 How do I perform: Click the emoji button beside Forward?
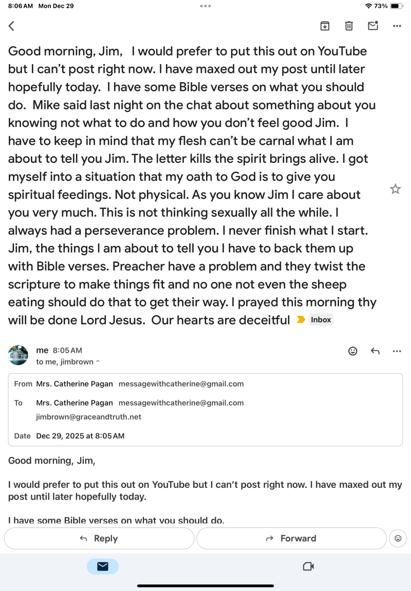tap(398, 538)
